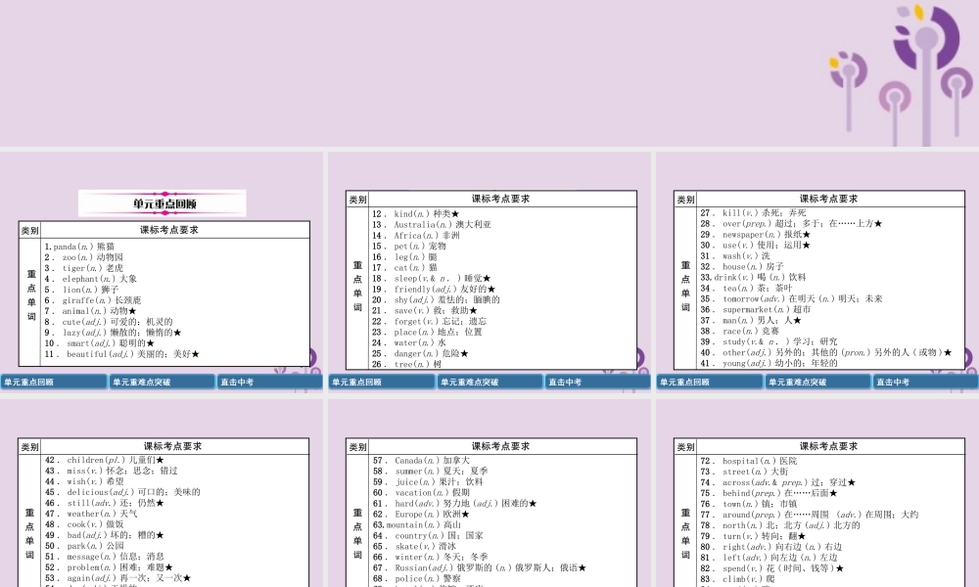
Task: Select the slide listing words 57–68 starting with Canada
Action: (489, 509)
